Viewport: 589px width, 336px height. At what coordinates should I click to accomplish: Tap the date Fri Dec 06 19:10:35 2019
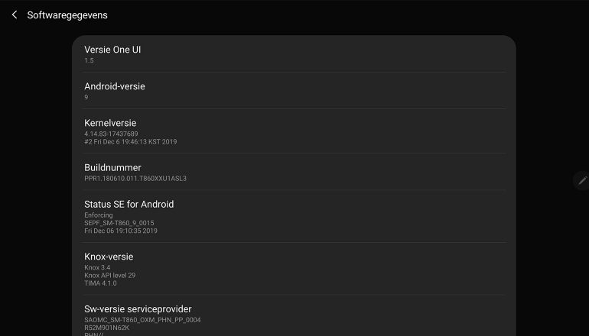pyautogui.click(x=121, y=231)
